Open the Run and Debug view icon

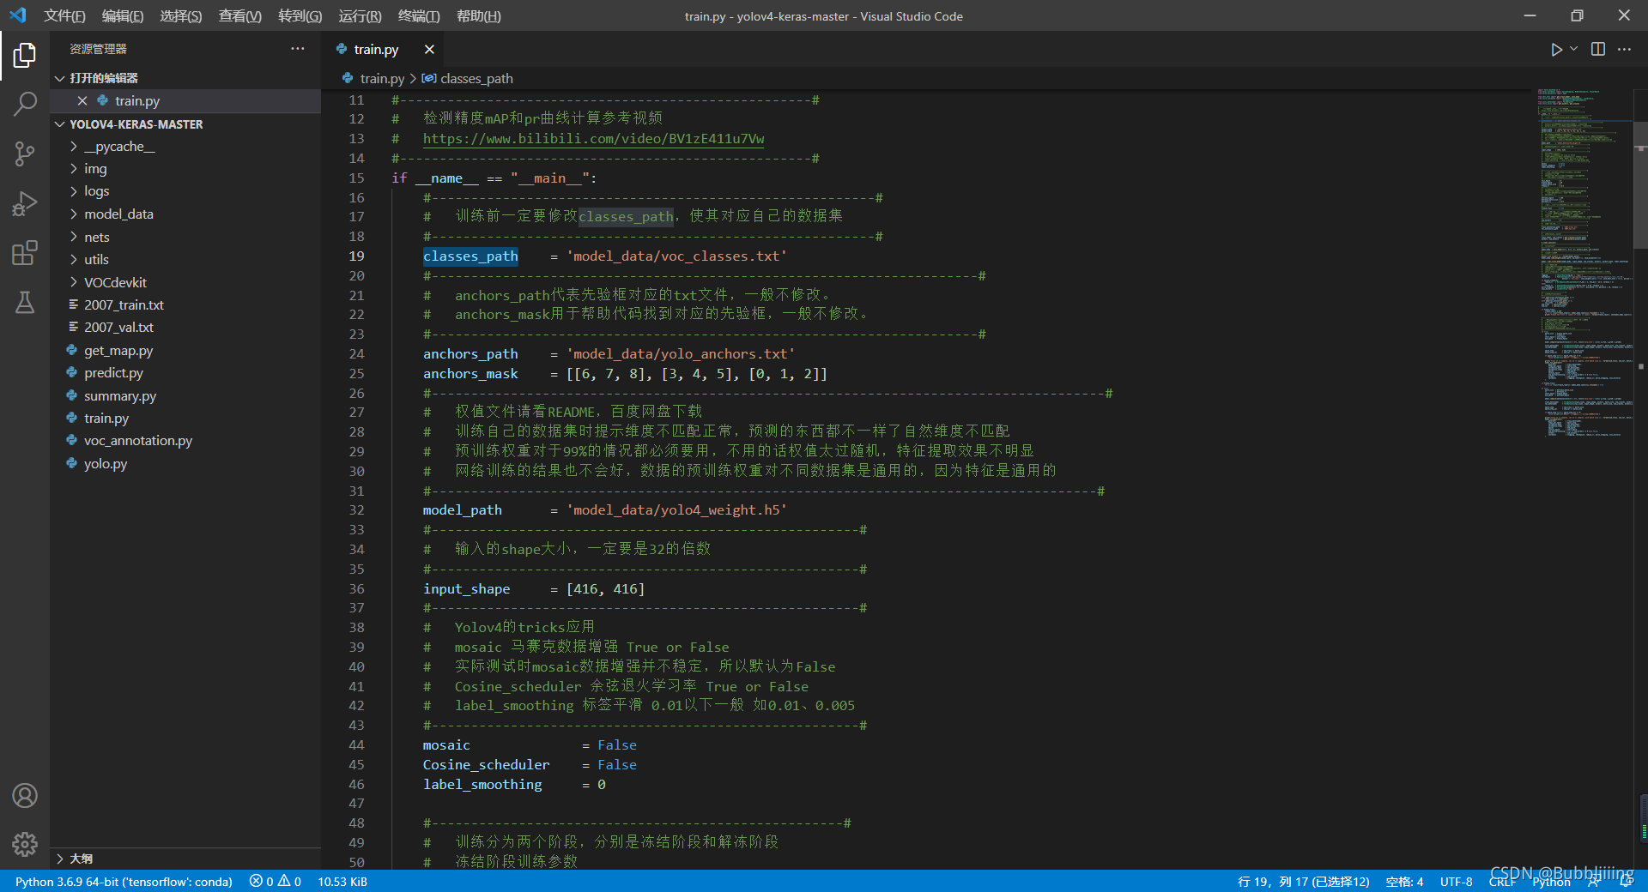(25, 203)
